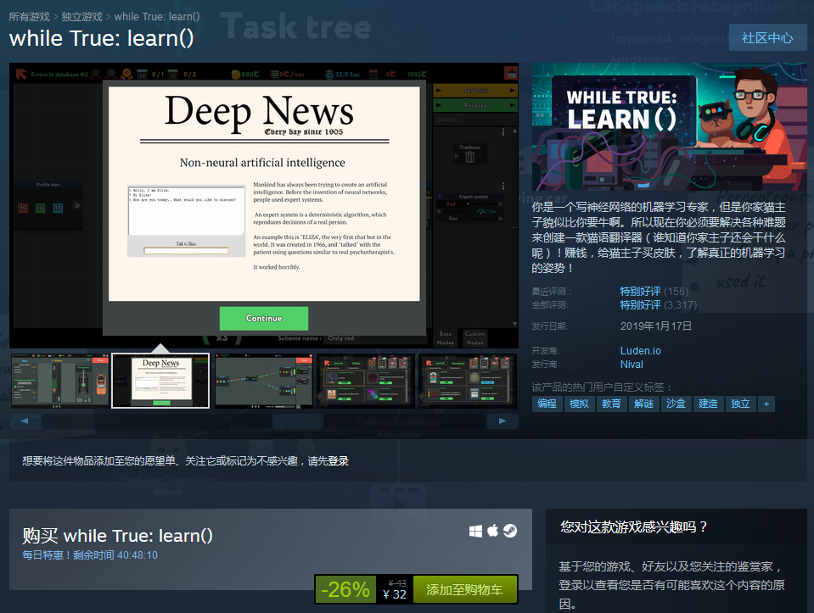814x613 pixels.
Task: Click the right arrow of thumbnail strip
Action: [x=502, y=421]
